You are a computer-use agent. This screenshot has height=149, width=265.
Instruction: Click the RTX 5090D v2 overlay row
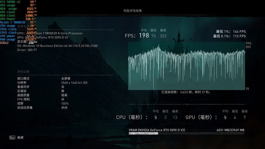18,2
